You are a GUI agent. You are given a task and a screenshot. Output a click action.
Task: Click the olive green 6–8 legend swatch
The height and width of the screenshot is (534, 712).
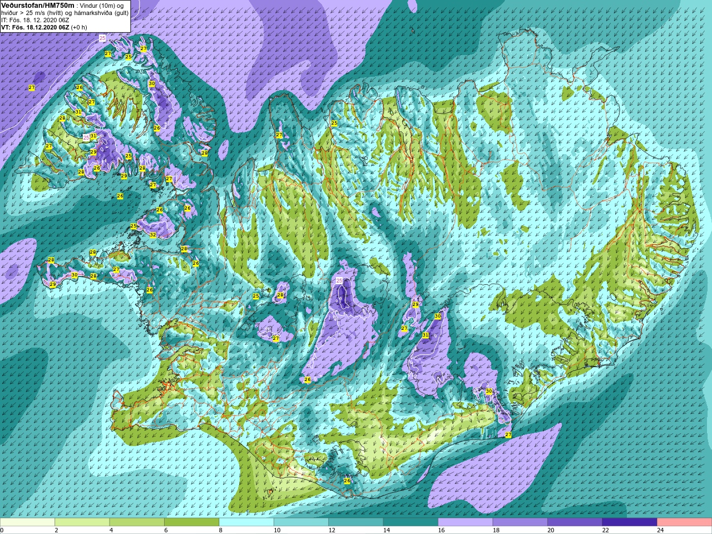click(192, 522)
